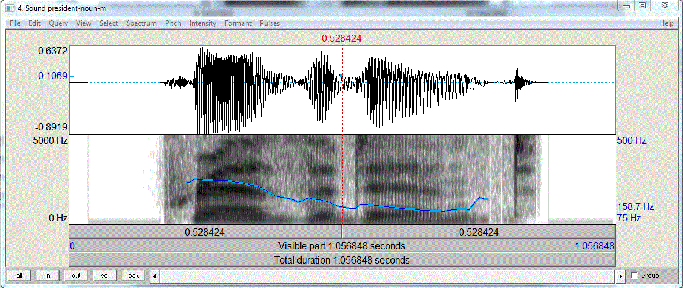Click the 158.7 Hz pitch value
The image size is (683, 288).
tap(635, 206)
